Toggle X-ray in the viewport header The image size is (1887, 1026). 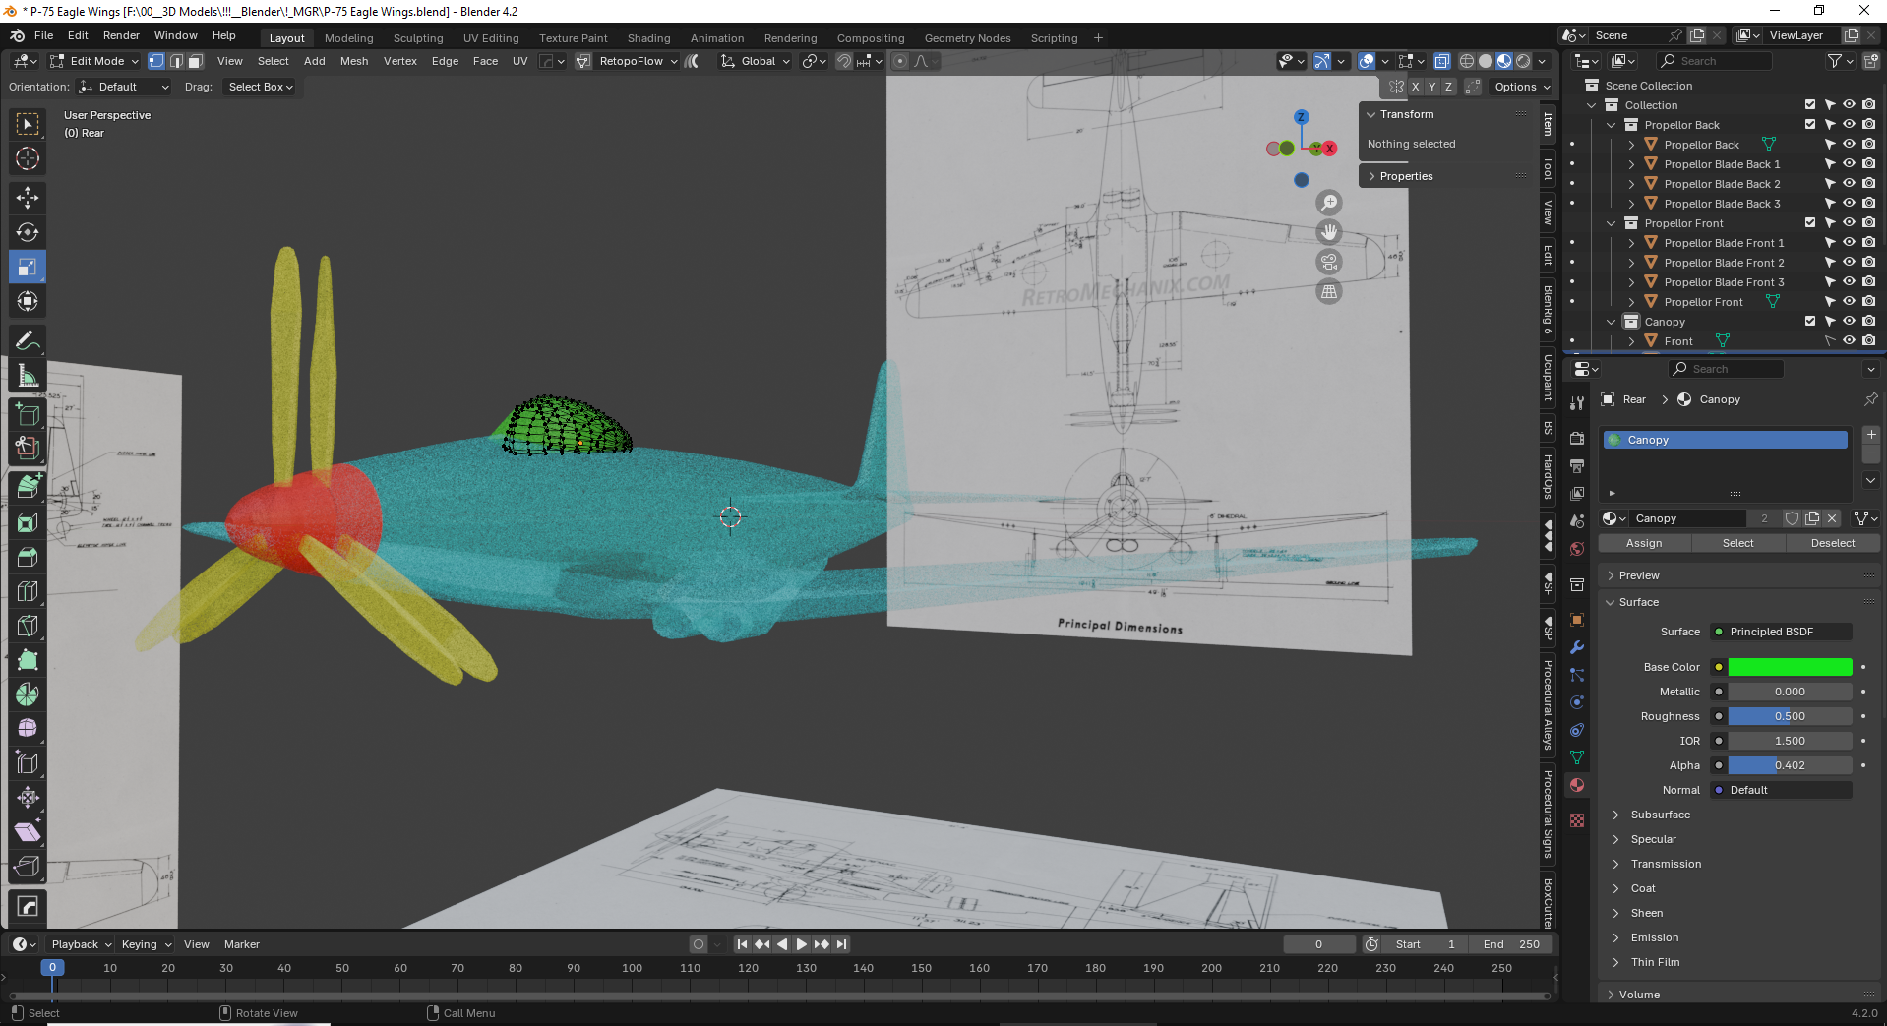pos(1441,61)
